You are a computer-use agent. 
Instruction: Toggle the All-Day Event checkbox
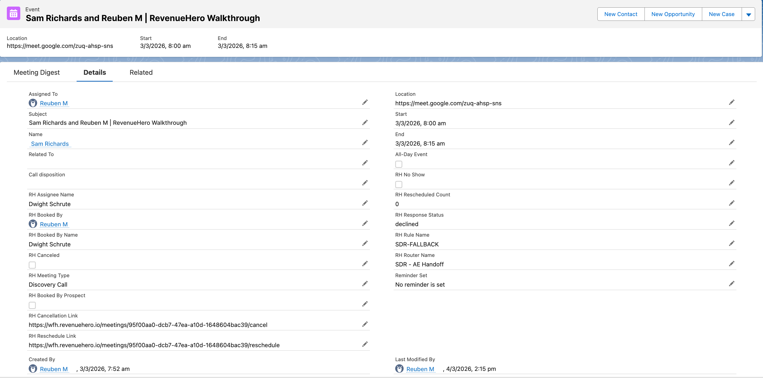(399, 164)
